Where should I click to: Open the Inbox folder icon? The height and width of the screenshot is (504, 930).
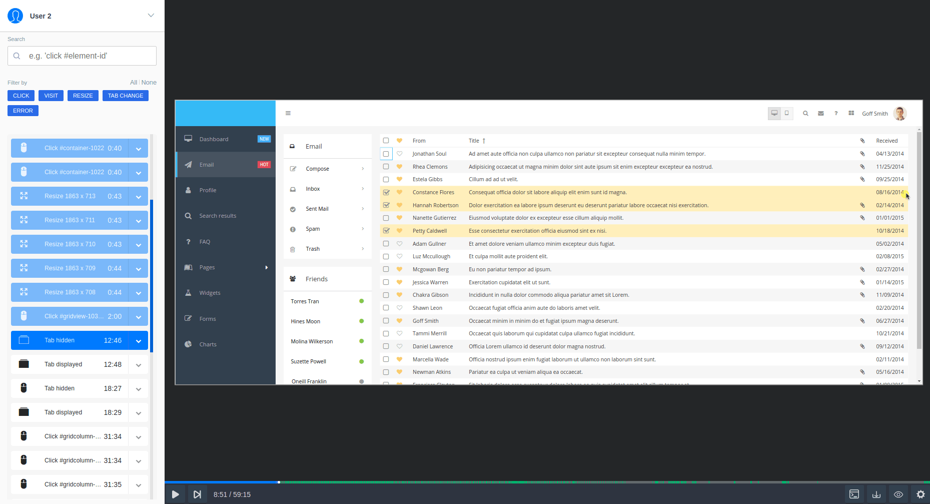pyautogui.click(x=293, y=189)
